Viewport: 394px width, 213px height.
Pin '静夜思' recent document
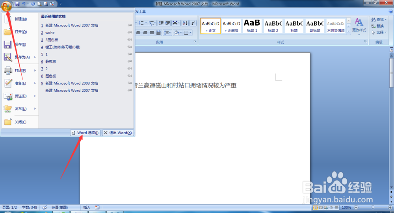tap(130, 61)
